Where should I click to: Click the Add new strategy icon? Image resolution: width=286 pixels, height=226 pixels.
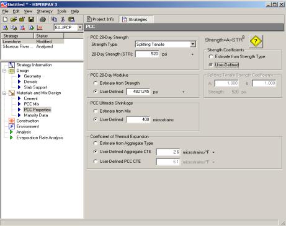(x=6, y=27)
